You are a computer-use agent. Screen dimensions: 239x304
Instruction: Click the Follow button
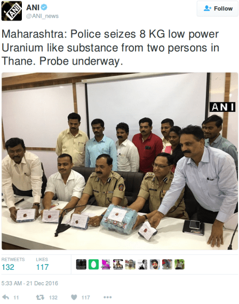(218, 9)
